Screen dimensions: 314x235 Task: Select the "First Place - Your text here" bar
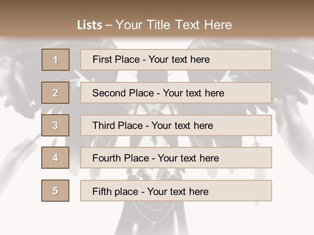click(176, 60)
